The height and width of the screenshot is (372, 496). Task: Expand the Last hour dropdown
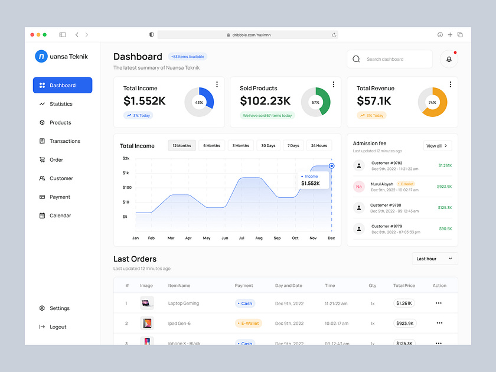[x=435, y=258]
